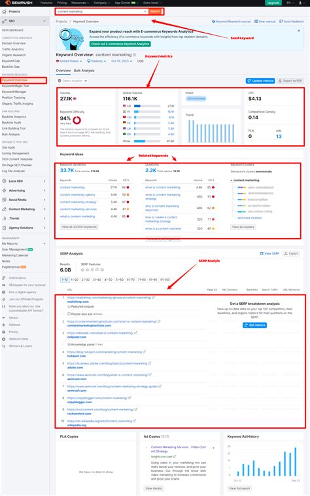Click the Advertising sidebar icon
Viewport: 310px width, 496px height.
click(x=4, y=190)
